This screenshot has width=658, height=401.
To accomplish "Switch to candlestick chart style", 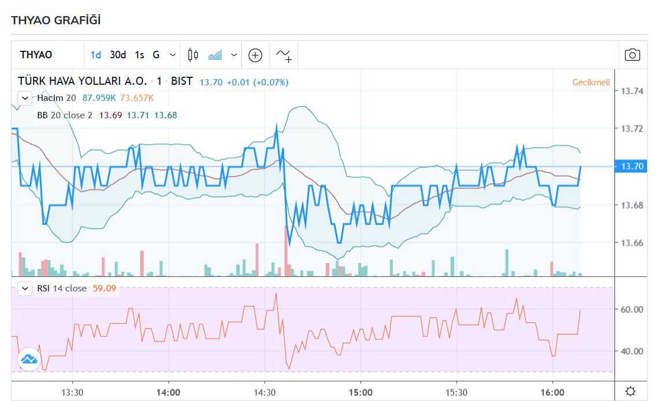I will pos(193,55).
